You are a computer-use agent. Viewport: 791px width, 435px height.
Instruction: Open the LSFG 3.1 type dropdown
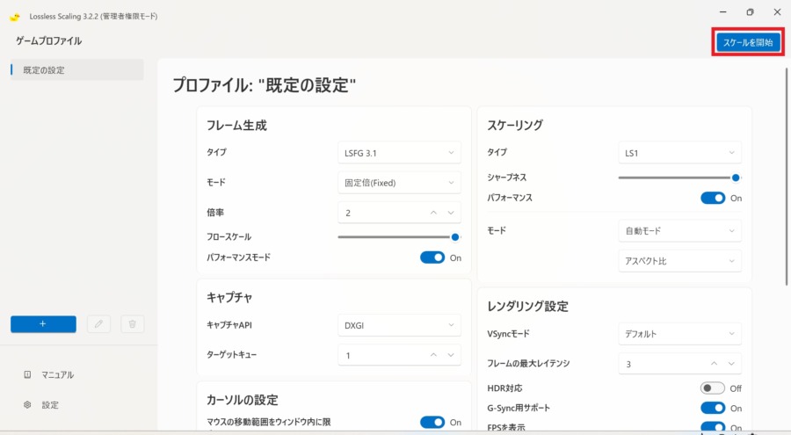click(x=399, y=153)
